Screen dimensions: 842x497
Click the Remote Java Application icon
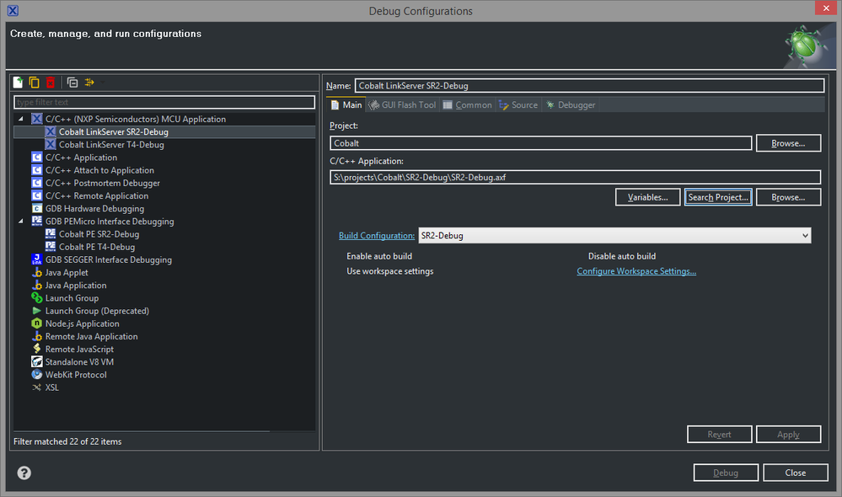click(36, 336)
